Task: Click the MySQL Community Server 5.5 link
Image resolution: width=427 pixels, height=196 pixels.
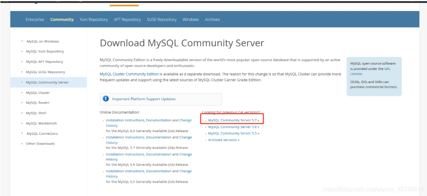Action: (x=234, y=133)
